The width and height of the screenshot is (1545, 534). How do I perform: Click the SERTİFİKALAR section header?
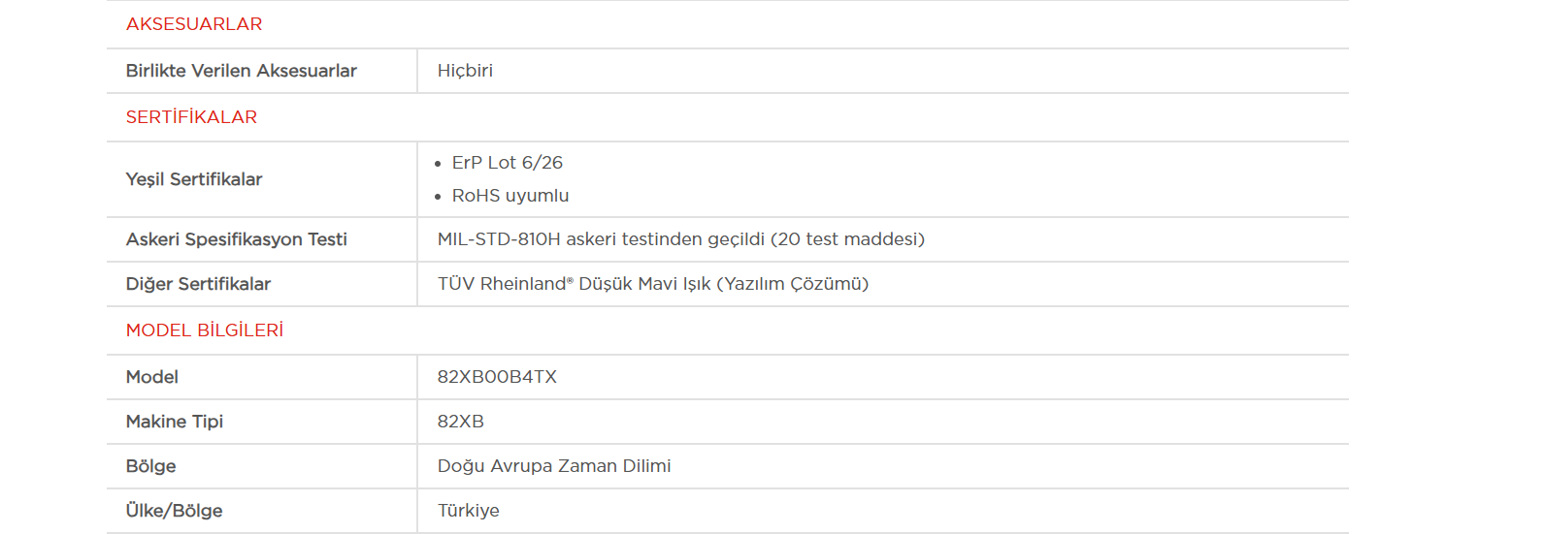click(191, 117)
